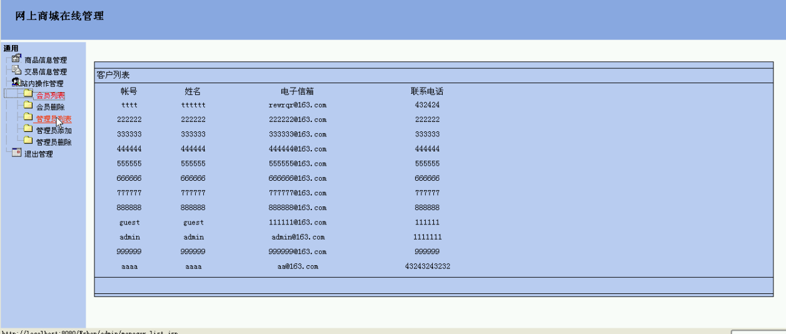
Task: Click the folder icon beside 管理员添加
Action: pyautogui.click(x=28, y=129)
